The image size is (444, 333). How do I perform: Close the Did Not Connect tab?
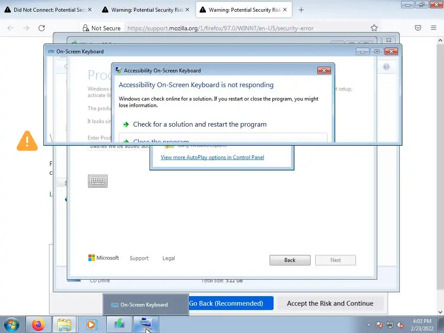click(90, 10)
